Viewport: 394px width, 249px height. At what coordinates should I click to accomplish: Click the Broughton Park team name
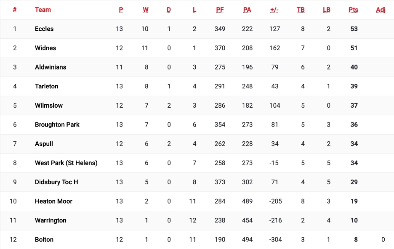(x=57, y=124)
